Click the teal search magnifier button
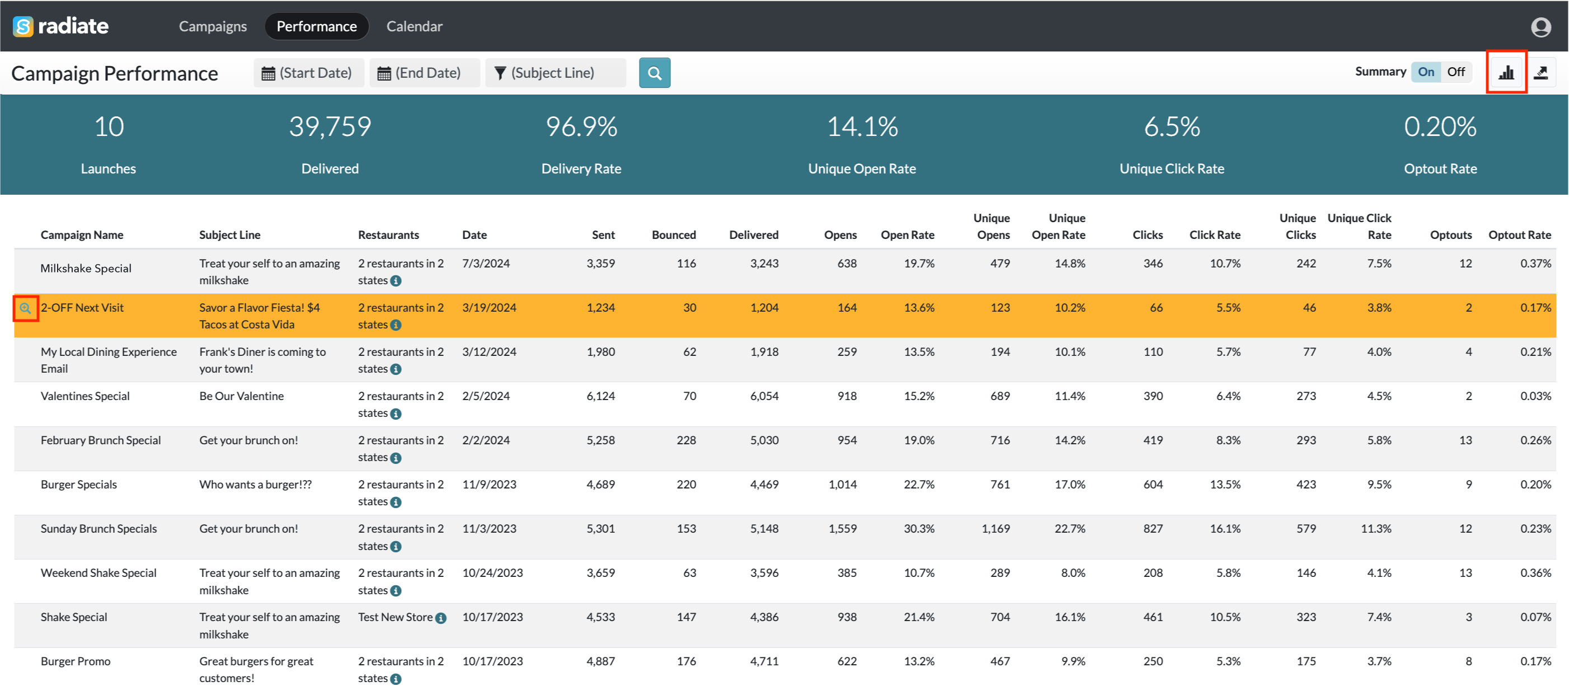Screen dimensions: 1569x686 (654, 73)
